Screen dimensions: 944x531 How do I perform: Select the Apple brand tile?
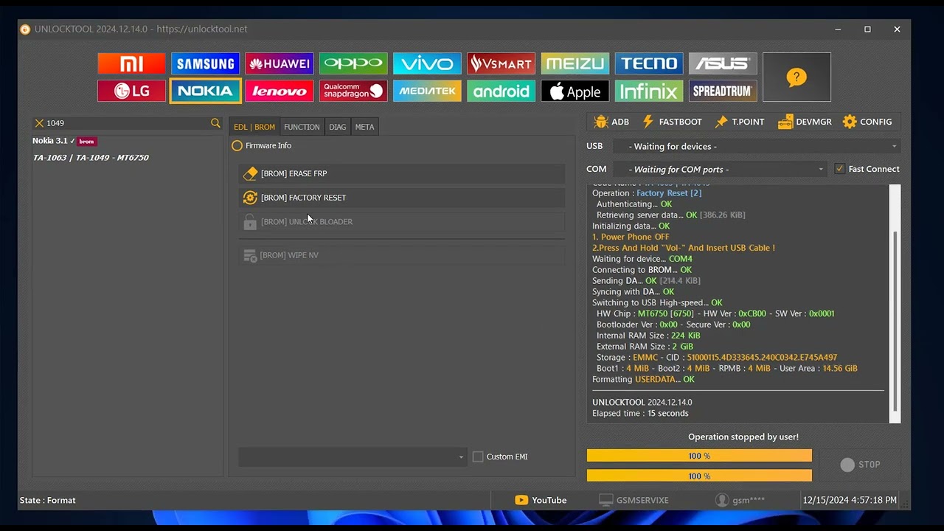tap(575, 91)
